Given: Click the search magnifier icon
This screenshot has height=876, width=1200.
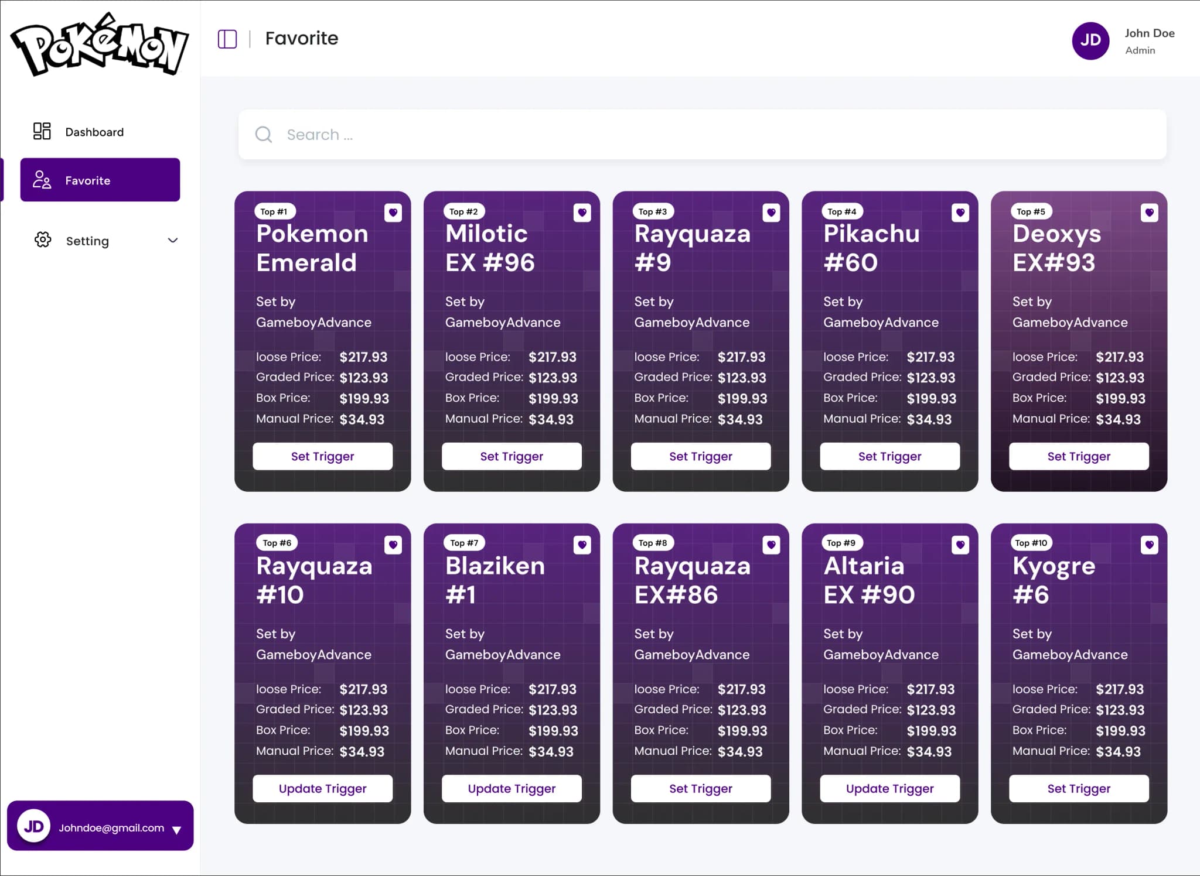Looking at the screenshot, I should coord(264,135).
